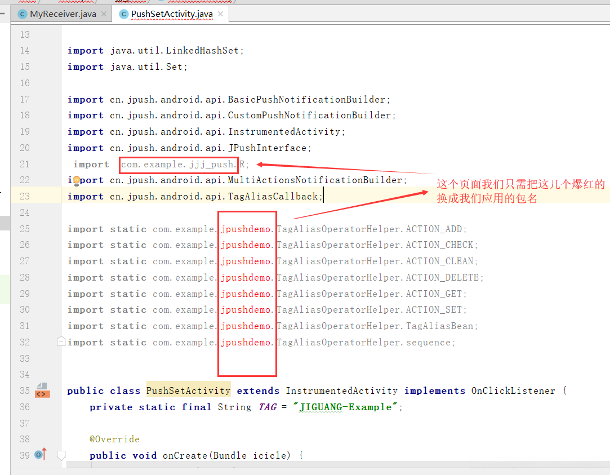Screen dimensions: 610x475
Task: Click red jpushdemo in the sequence import
Action: (246, 343)
